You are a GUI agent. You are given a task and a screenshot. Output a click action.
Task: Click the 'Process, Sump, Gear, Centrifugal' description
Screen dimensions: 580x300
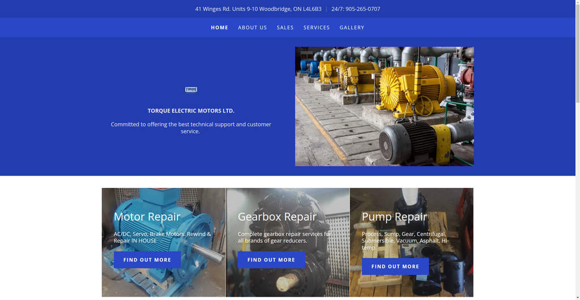click(x=406, y=241)
